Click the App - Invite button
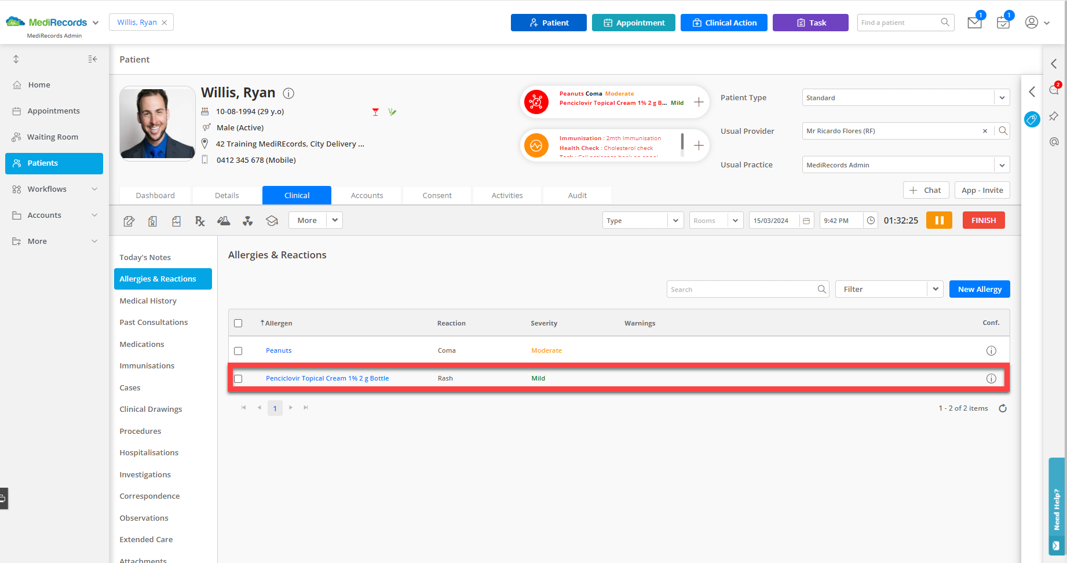This screenshot has width=1067, height=563. [982, 190]
